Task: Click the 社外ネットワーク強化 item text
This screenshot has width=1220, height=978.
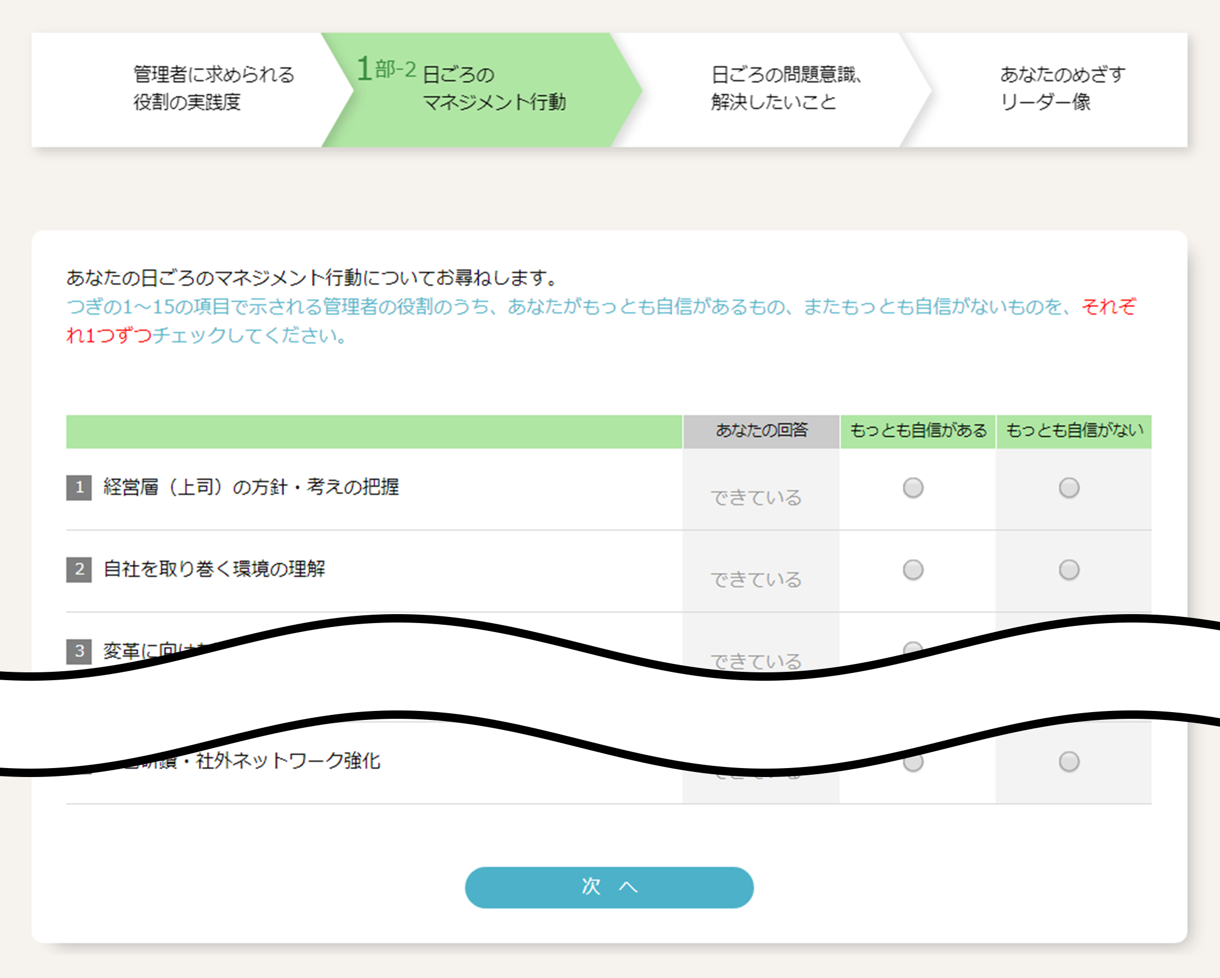Action: click(x=287, y=761)
